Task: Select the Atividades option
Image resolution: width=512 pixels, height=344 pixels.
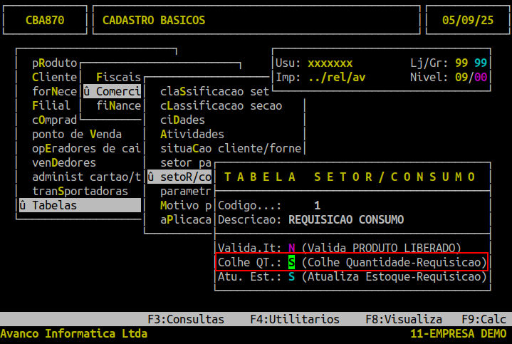Action: 192,135
